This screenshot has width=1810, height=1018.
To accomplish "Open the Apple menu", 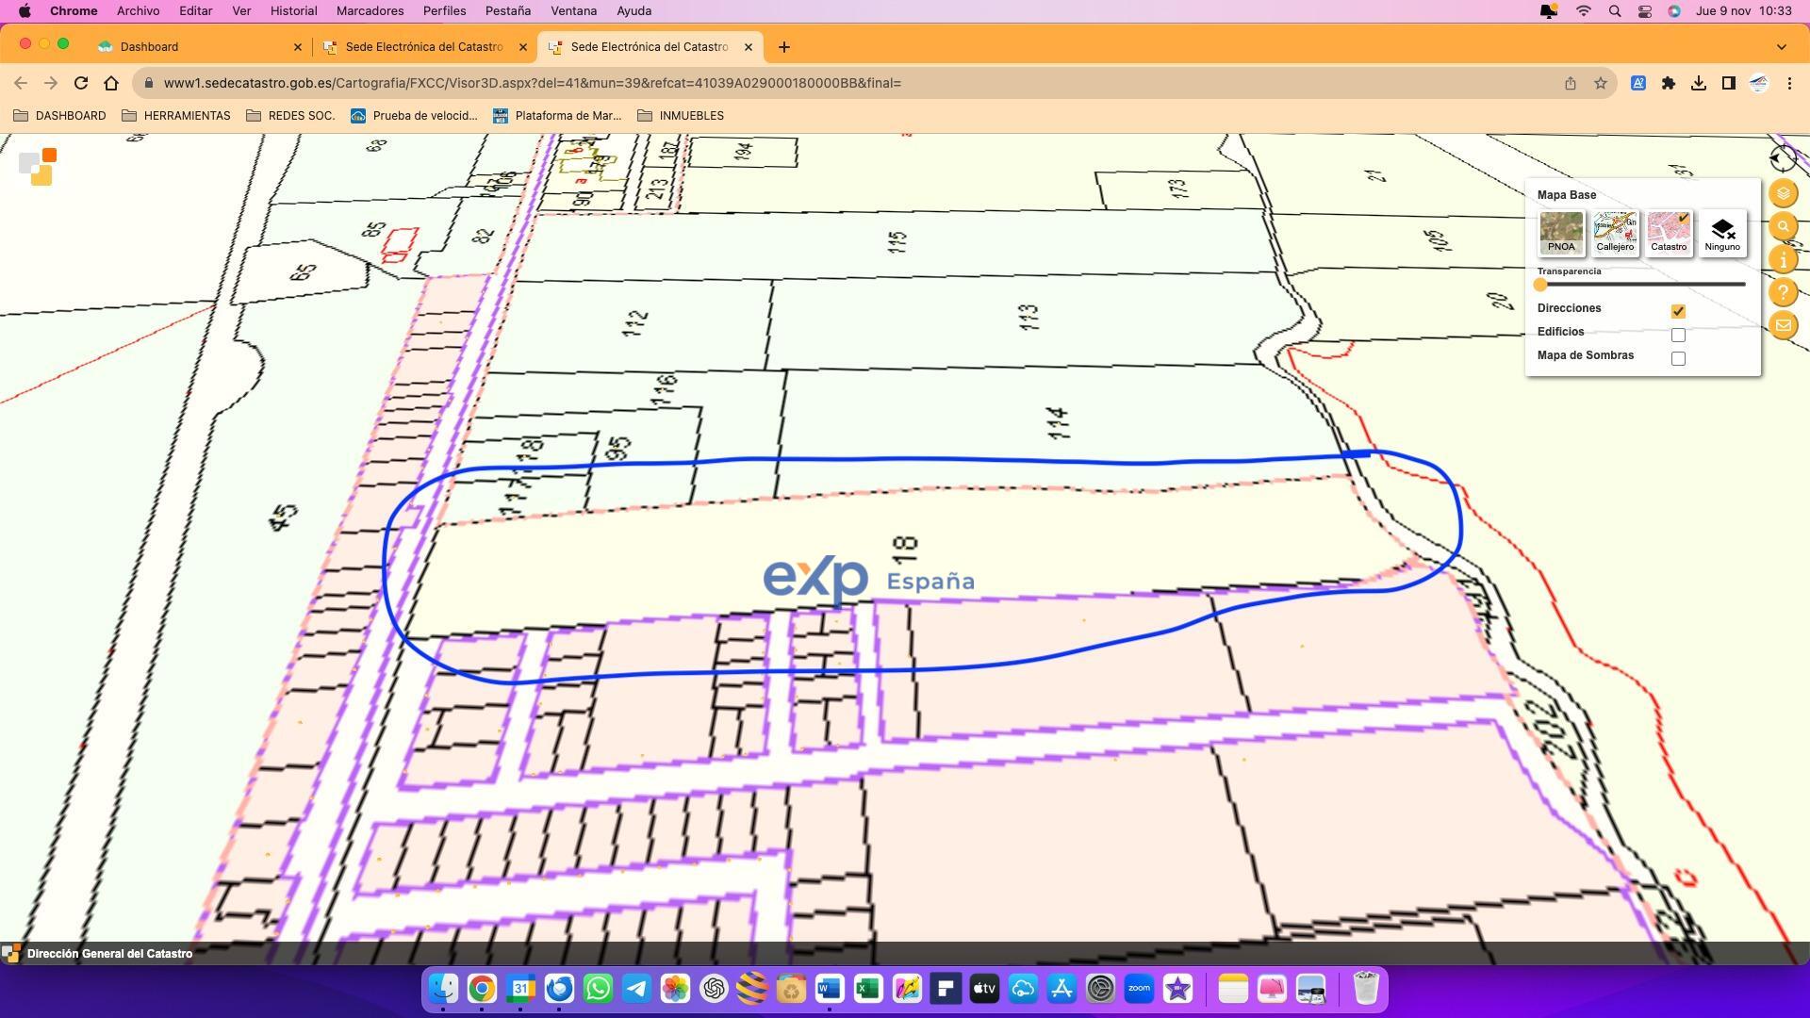I will [x=25, y=11].
